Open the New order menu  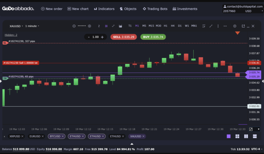click(52, 9)
